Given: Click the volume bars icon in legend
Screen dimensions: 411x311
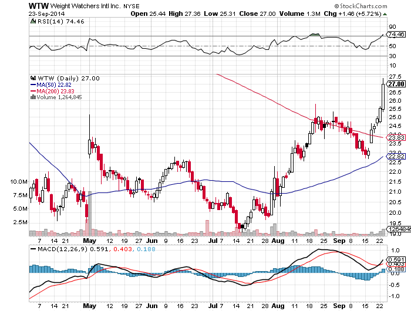Looking at the screenshot, I should point(33,97).
